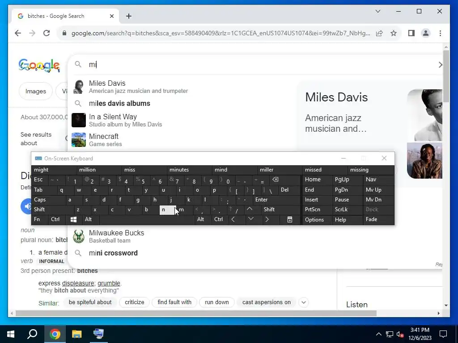458x343 pixels.
Task: Pick the 'miller' word prediction
Action: click(x=280, y=170)
